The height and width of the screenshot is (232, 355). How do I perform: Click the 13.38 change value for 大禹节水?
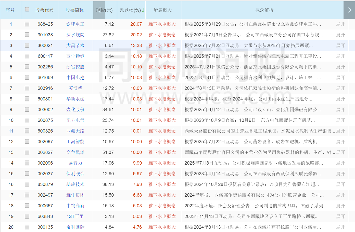136,46
